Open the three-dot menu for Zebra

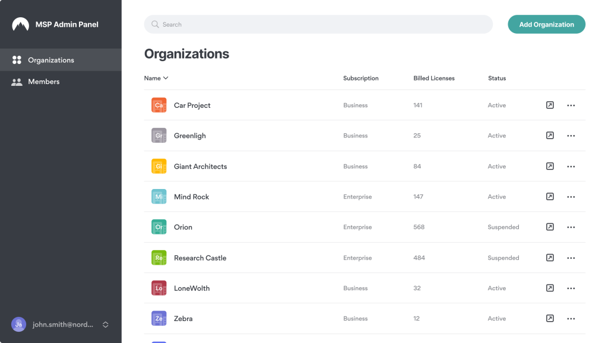pyautogui.click(x=571, y=319)
